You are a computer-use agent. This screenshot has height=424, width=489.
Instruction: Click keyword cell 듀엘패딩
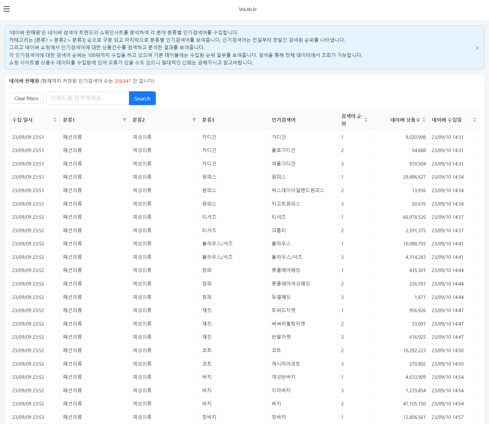coord(281,297)
